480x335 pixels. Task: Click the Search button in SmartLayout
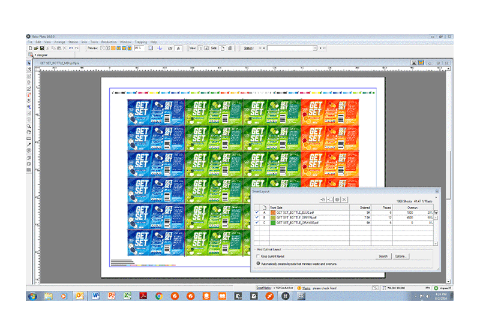[383, 256]
